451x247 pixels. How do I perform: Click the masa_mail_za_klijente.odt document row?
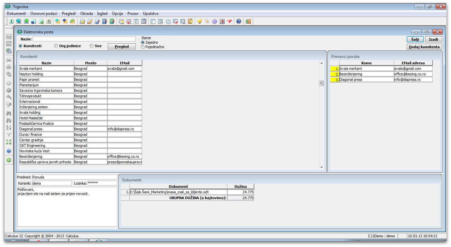[x=187, y=192]
